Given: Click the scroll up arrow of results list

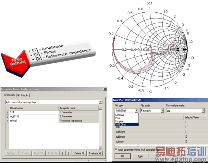Looking at the screenshot, I should click(x=100, y=108).
